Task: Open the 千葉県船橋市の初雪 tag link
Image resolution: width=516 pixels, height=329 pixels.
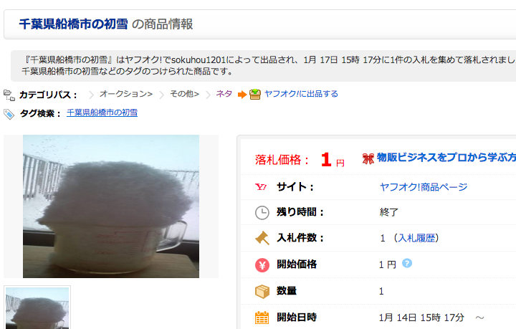Action: point(102,113)
